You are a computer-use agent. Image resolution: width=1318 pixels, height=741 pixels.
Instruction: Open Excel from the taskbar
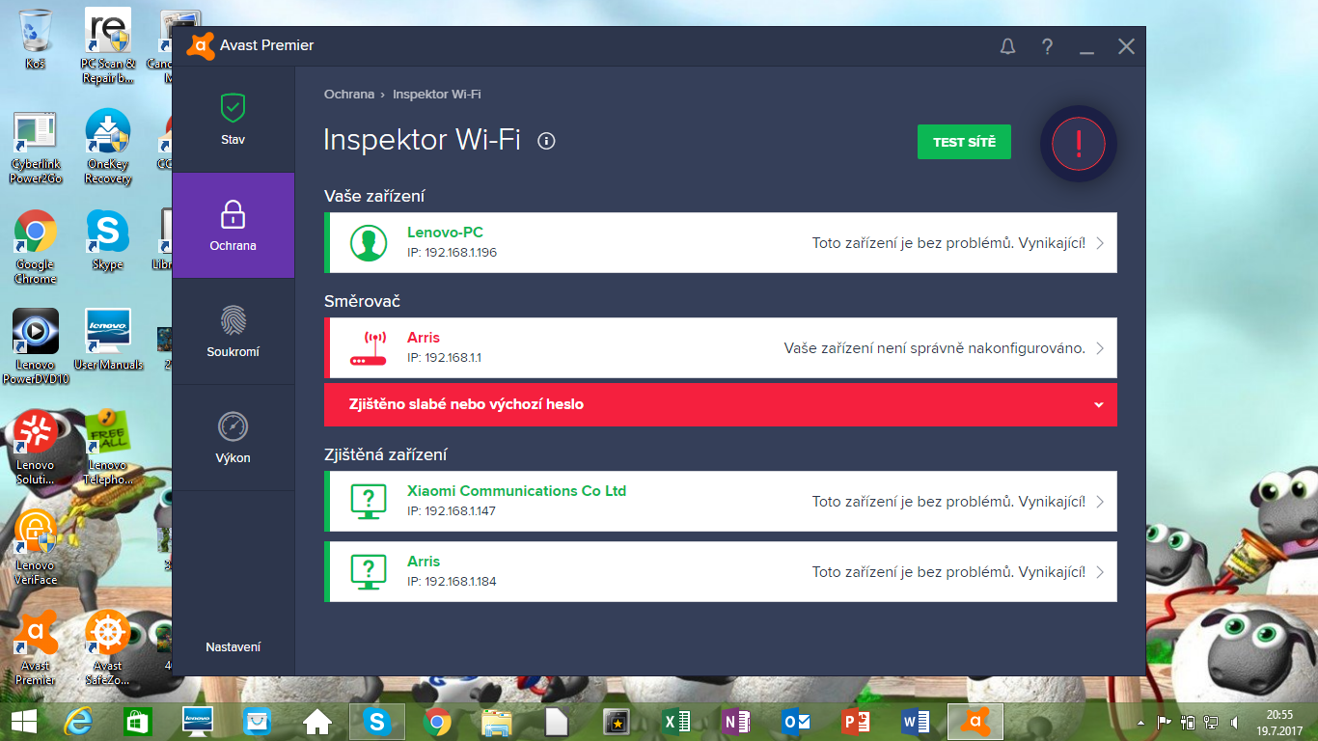(676, 722)
